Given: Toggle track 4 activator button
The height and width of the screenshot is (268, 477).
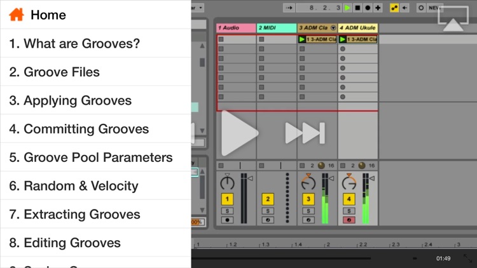Looking at the screenshot, I should point(349,199).
